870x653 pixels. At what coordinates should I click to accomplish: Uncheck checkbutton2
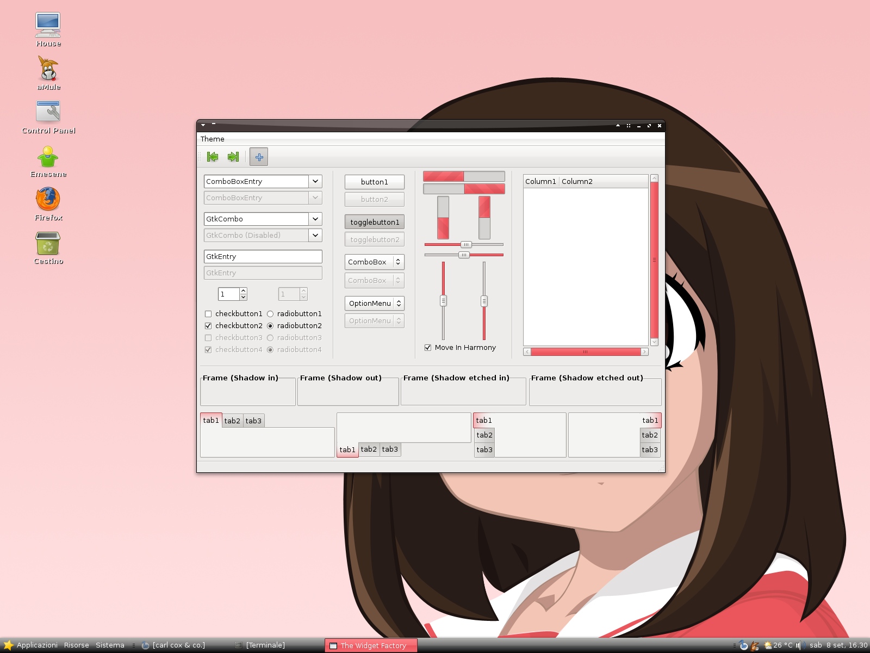point(233,326)
